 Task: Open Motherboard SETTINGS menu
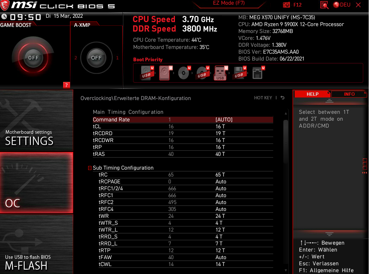(x=37, y=121)
